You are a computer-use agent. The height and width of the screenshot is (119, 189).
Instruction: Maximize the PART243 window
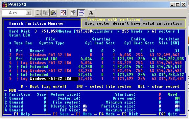tap(177, 5)
